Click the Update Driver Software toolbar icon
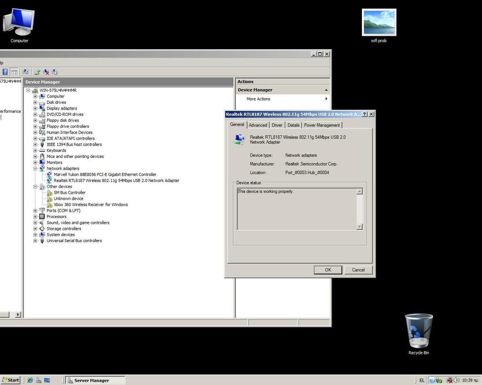The width and height of the screenshot is (482, 385). (37, 72)
